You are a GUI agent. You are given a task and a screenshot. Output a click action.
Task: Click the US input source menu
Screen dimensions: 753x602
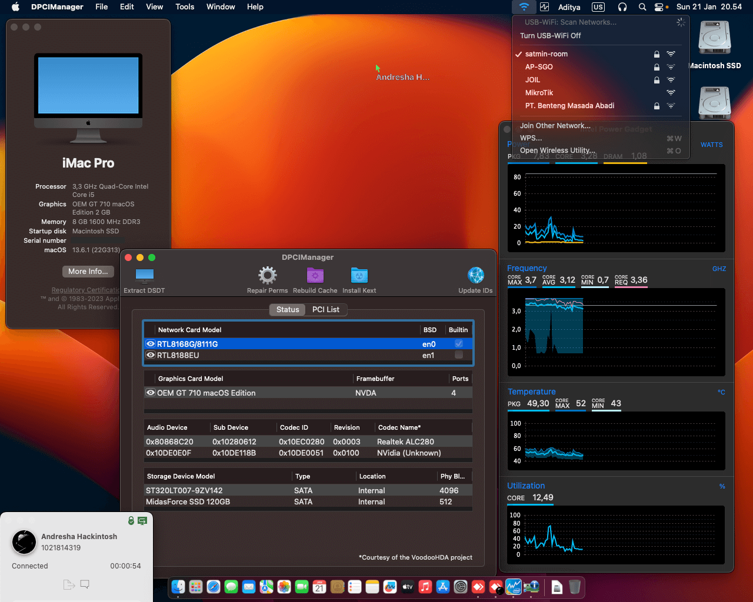598,7
